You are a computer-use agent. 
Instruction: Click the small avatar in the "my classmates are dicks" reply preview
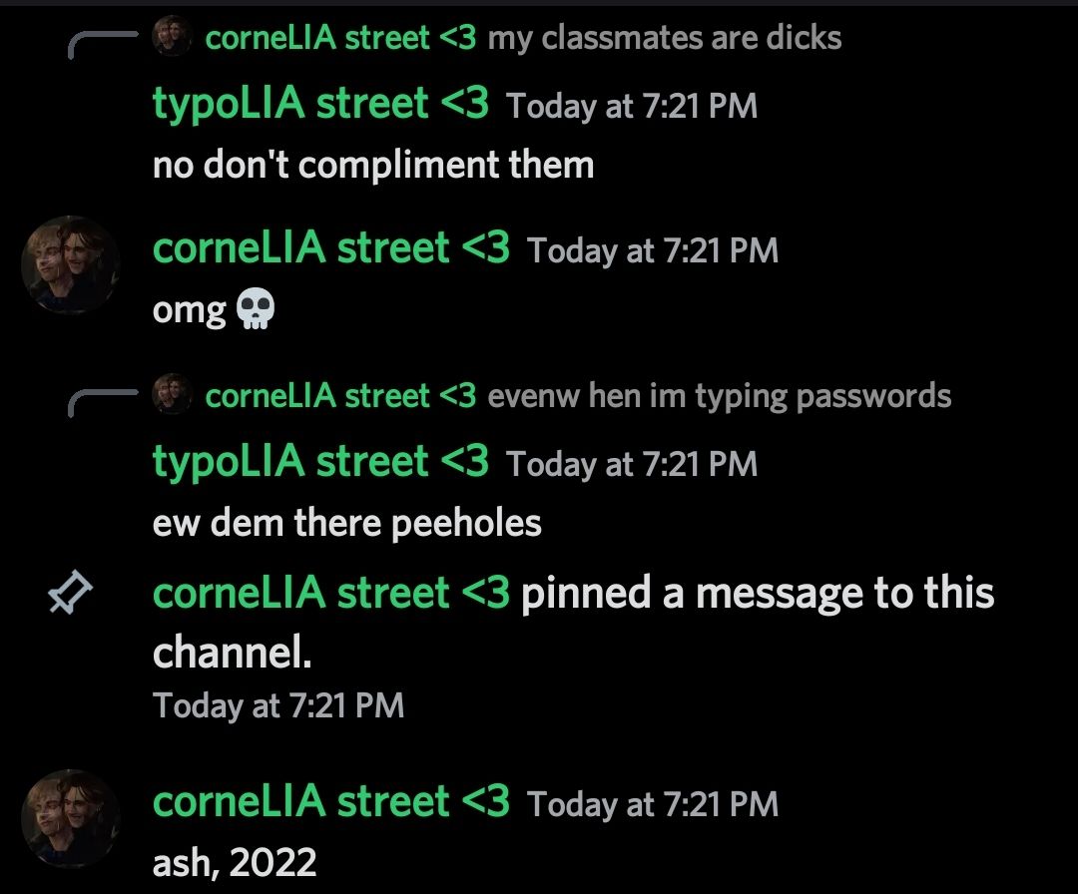[172, 37]
